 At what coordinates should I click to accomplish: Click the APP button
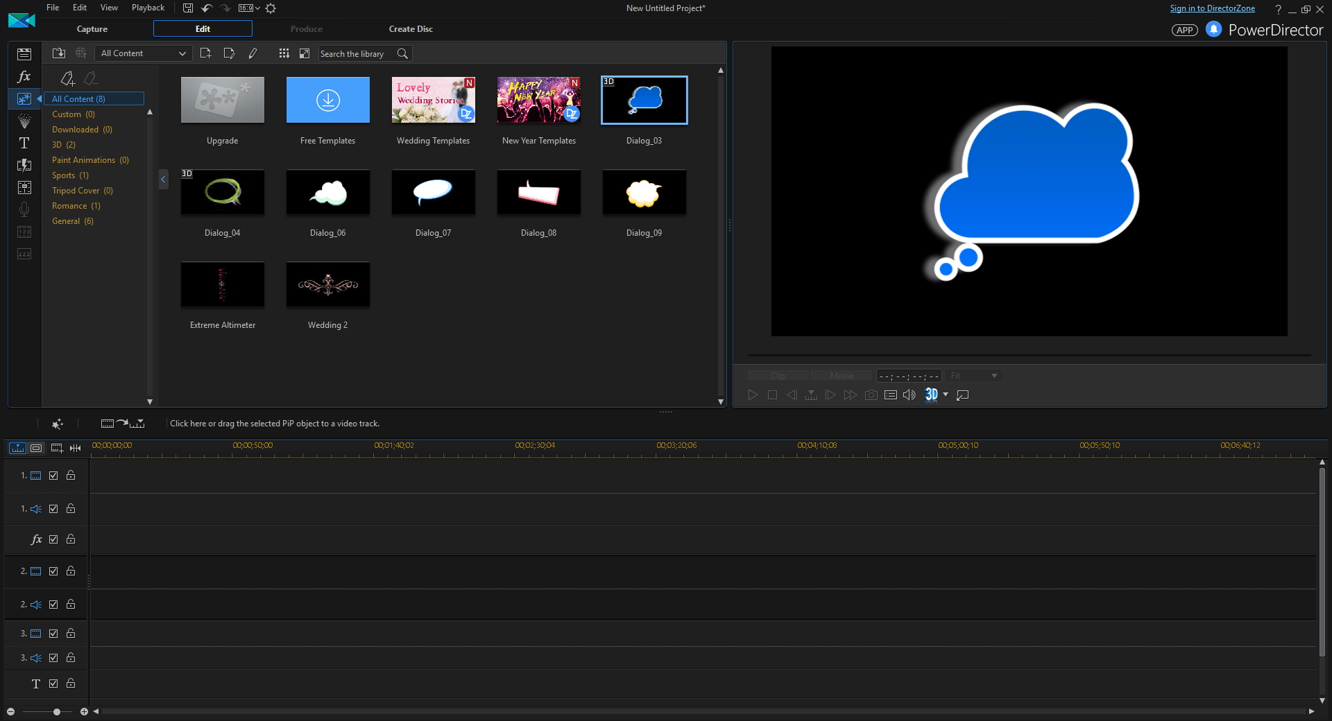pyautogui.click(x=1185, y=30)
